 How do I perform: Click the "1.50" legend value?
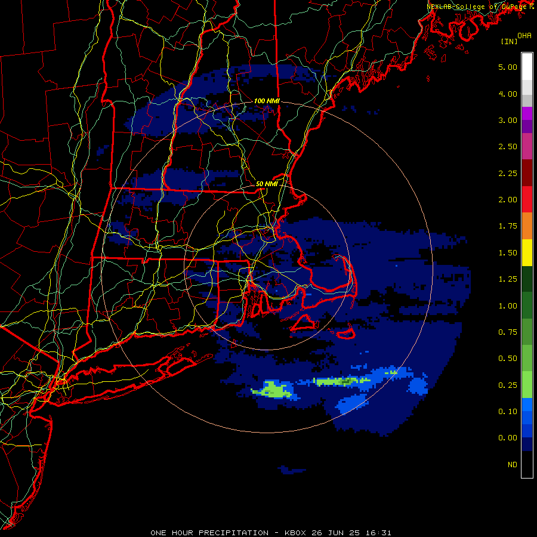508,253
